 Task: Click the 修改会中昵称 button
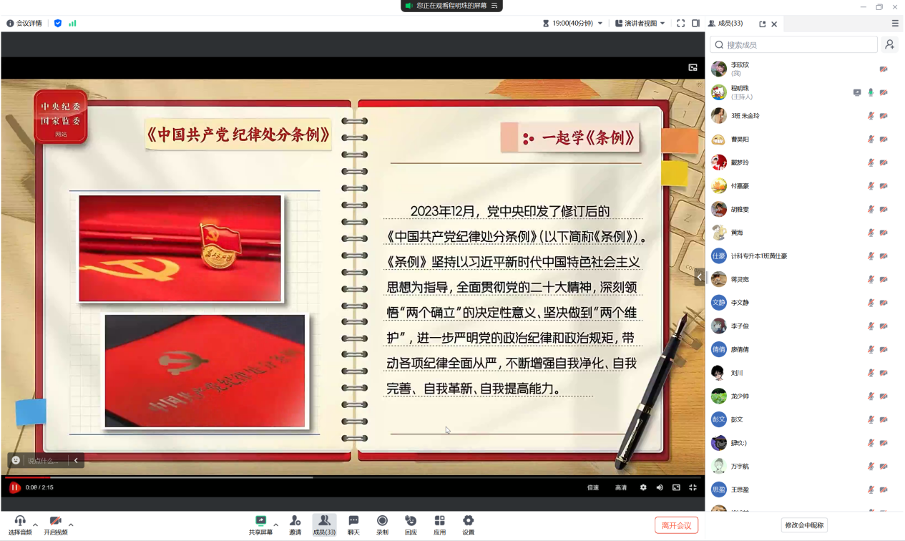(x=804, y=525)
